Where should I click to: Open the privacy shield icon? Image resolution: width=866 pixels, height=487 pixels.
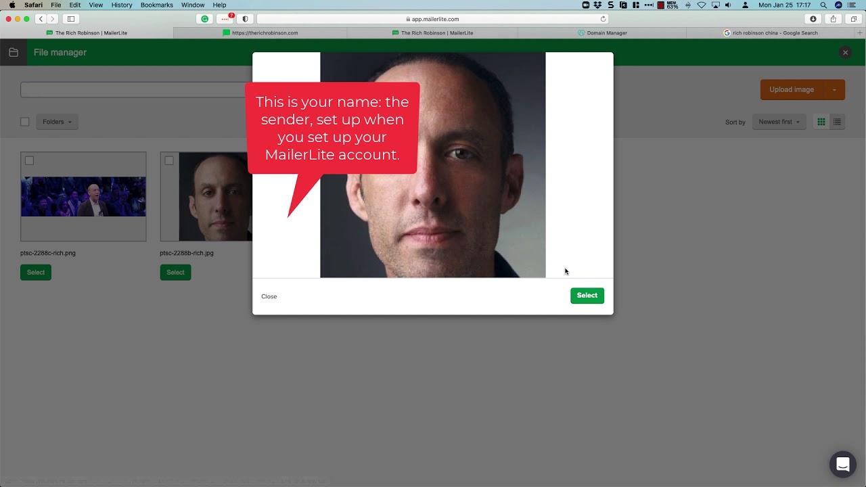pos(245,19)
